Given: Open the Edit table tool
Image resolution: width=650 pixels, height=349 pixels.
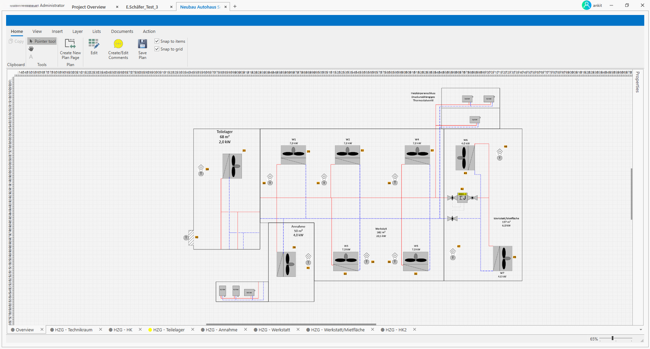Looking at the screenshot, I should click(94, 44).
